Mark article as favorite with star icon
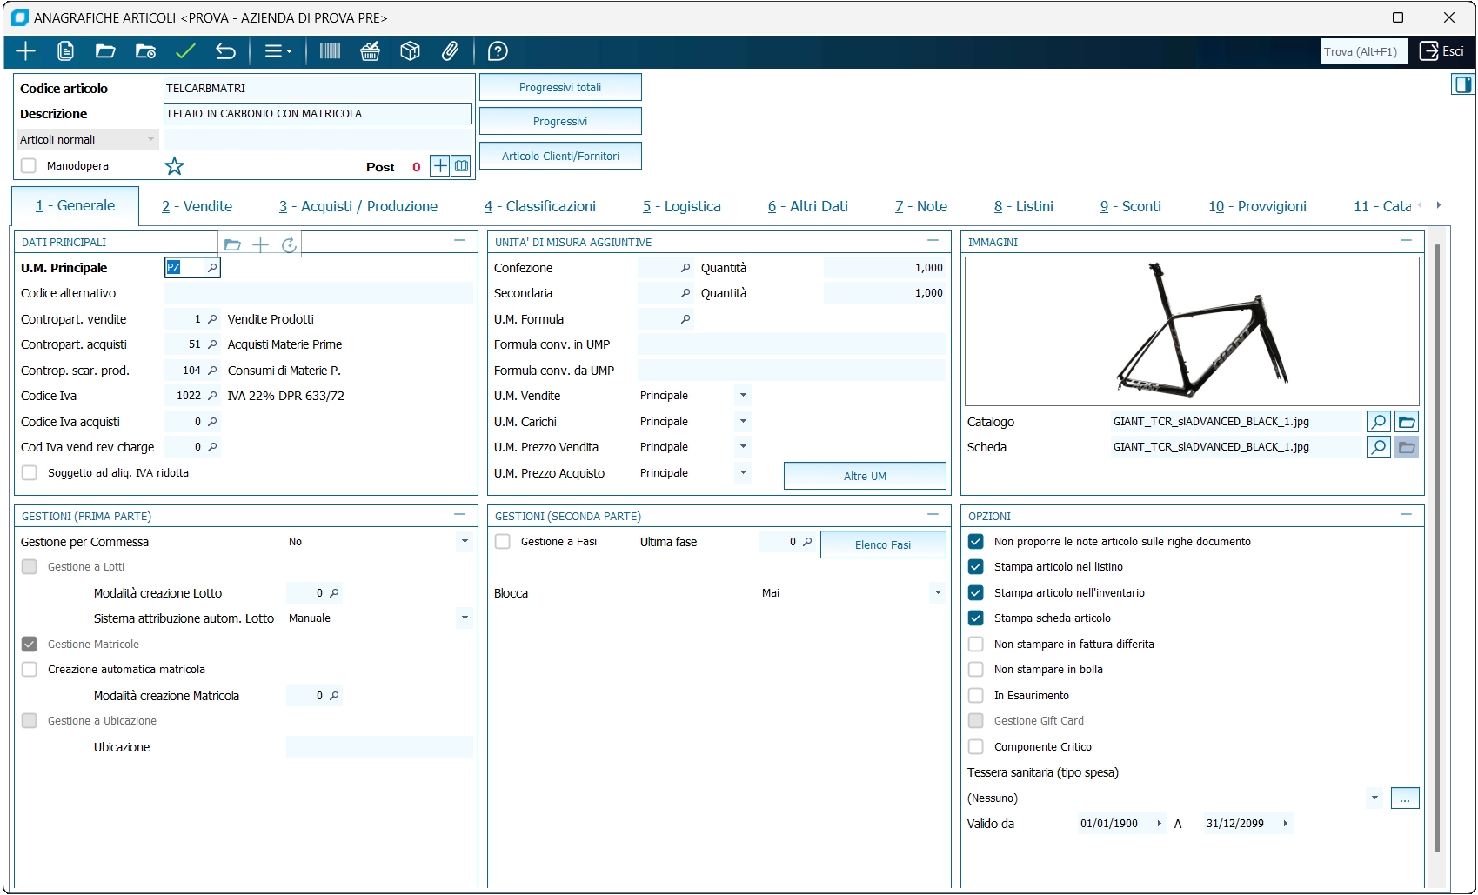This screenshot has height=895, width=1478. click(175, 166)
